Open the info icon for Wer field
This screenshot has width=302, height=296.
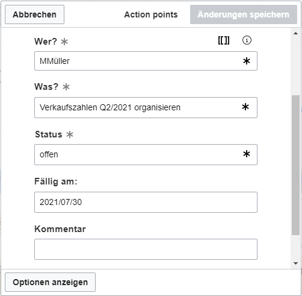(x=247, y=40)
